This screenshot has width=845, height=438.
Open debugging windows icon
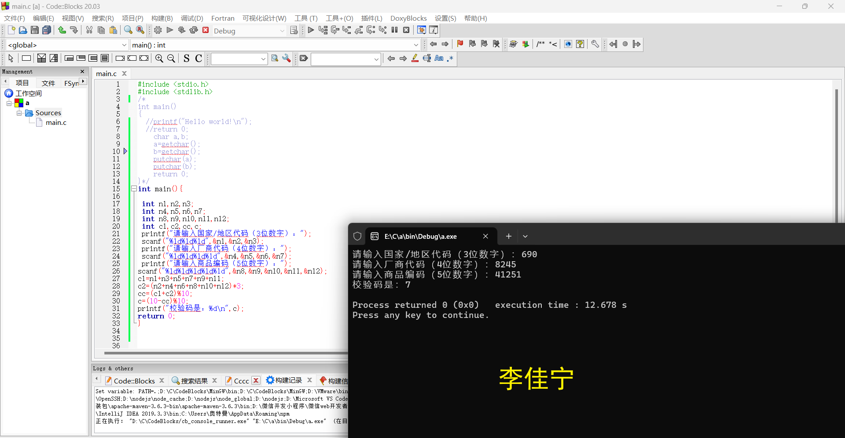point(422,30)
